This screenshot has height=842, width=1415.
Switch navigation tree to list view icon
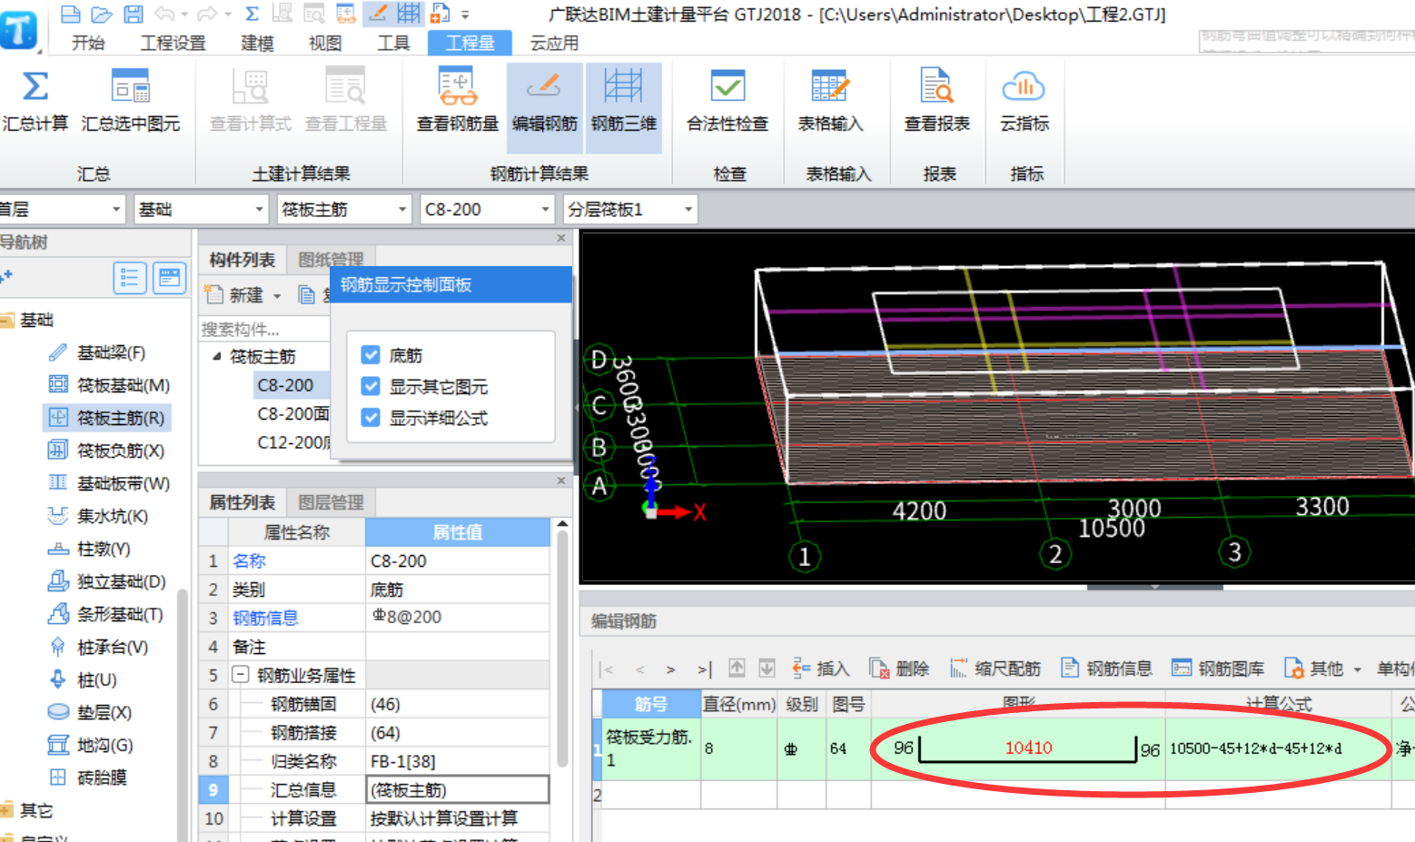click(x=130, y=278)
